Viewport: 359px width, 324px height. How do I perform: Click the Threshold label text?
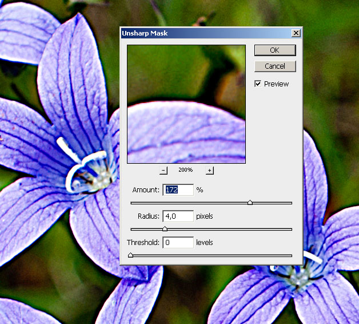143,242
